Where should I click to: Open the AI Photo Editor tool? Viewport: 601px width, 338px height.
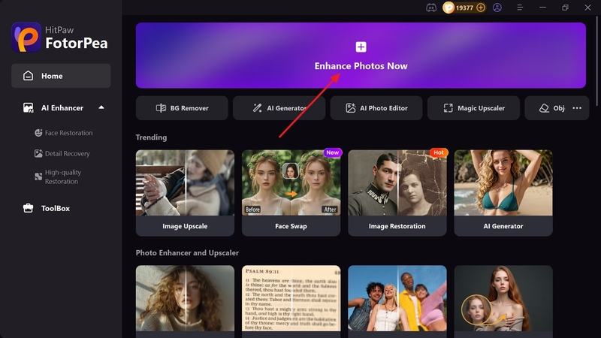[376, 108]
